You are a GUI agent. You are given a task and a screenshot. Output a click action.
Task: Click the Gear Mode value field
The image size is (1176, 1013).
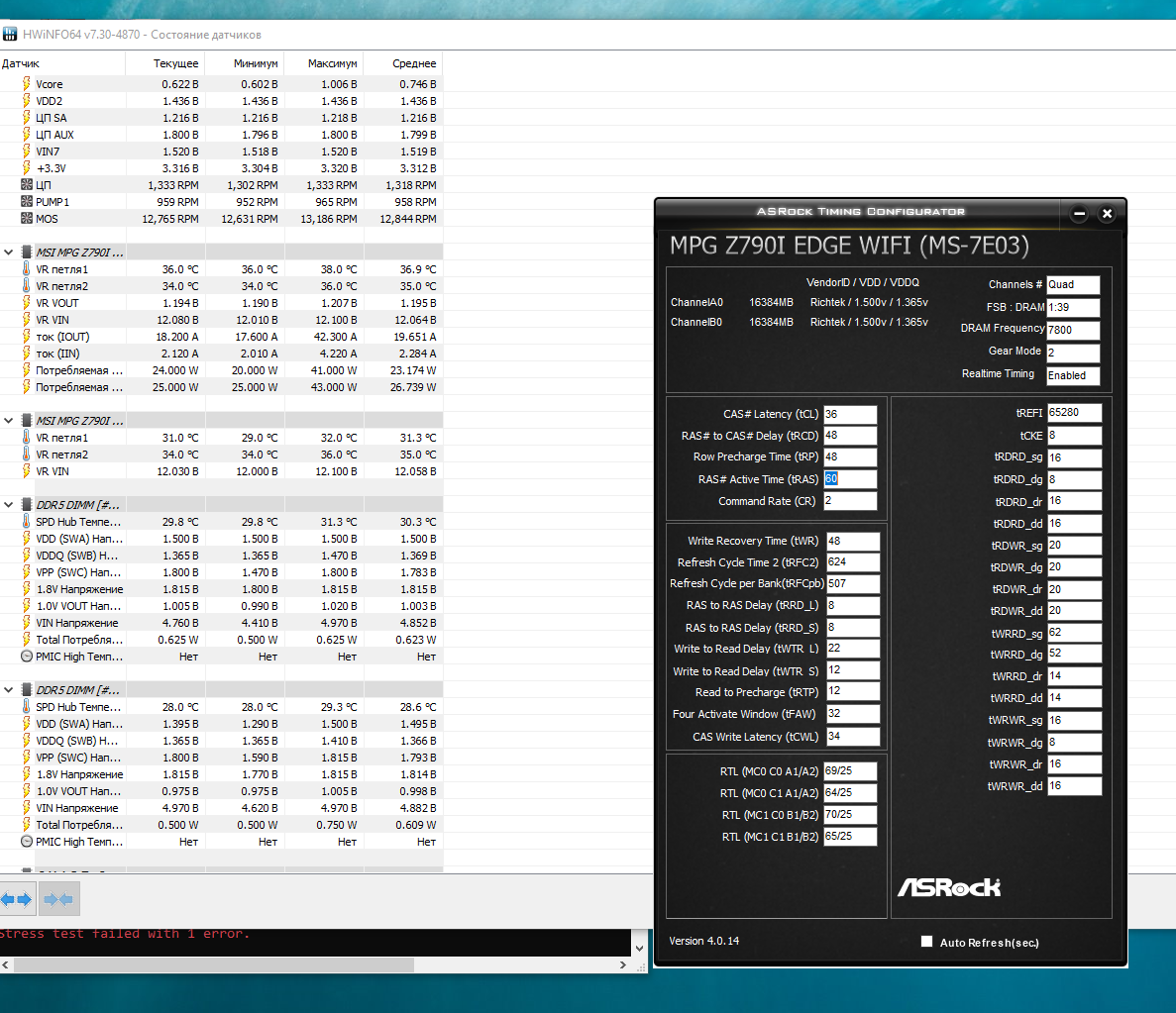tap(1073, 353)
